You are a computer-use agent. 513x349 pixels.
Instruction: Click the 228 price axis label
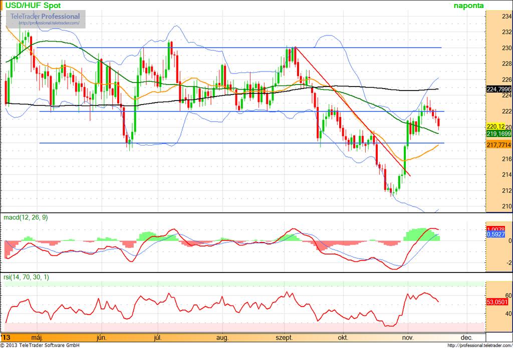507,63
